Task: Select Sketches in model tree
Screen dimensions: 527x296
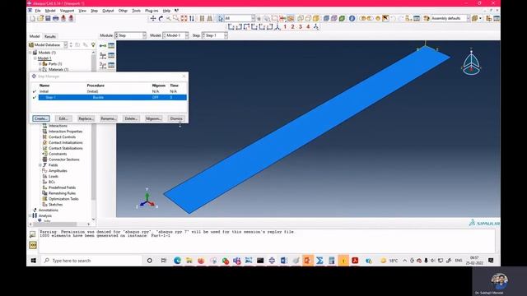Action: [55, 205]
